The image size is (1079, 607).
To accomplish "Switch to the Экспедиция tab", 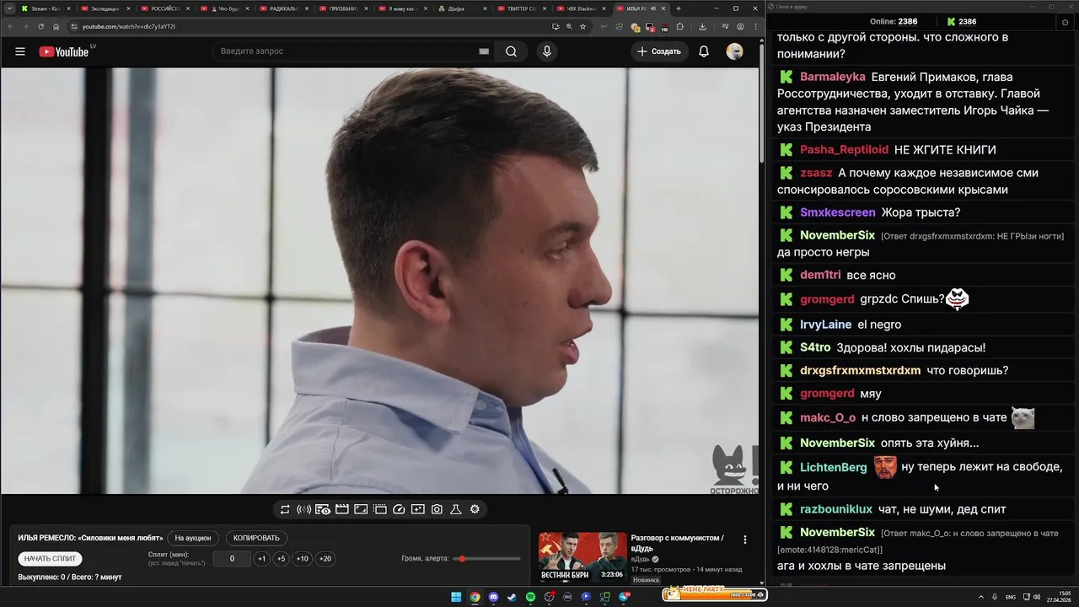I will [105, 8].
